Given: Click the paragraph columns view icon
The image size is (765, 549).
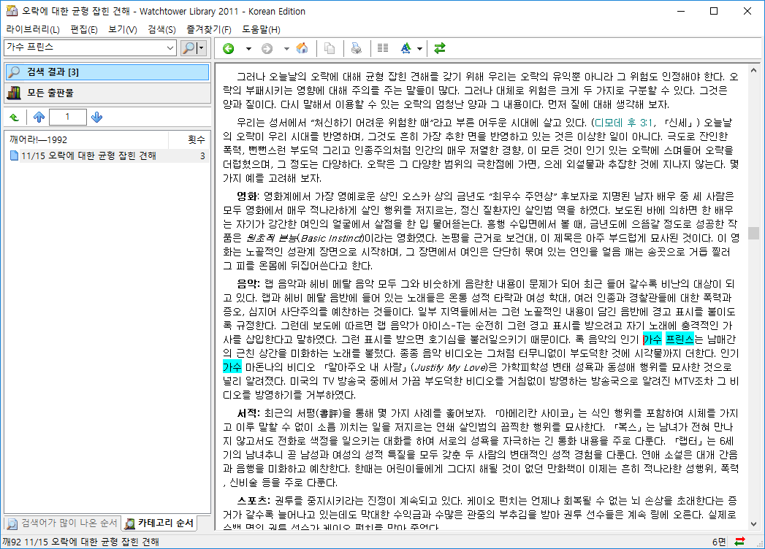Looking at the screenshot, I should 381,49.
